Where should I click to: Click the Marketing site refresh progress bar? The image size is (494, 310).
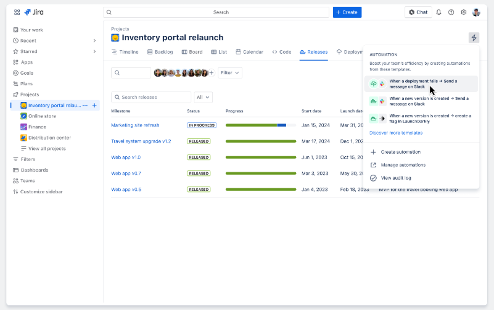255,125
